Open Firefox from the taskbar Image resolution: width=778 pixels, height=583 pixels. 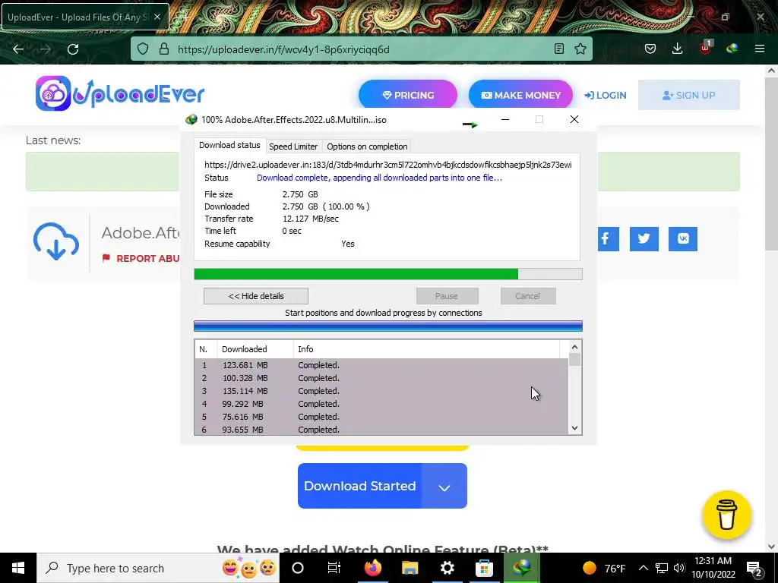372,568
